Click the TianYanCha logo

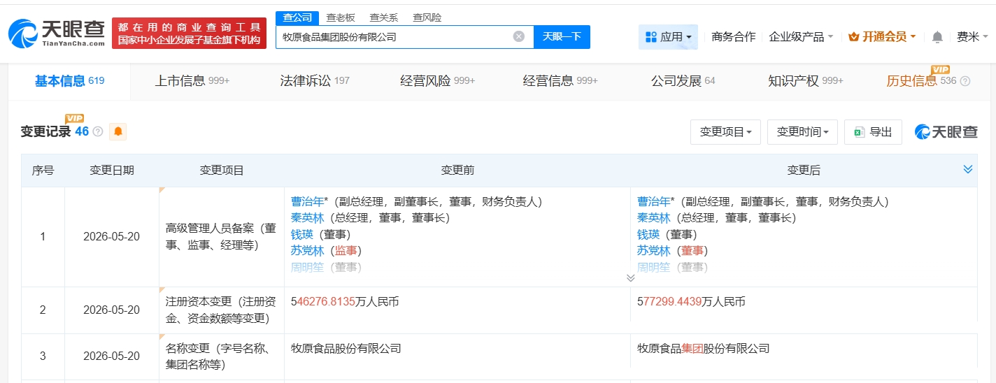tap(57, 33)
